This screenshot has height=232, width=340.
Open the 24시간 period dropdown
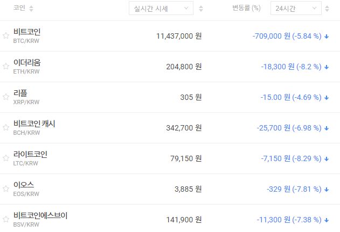coord(296,9)
